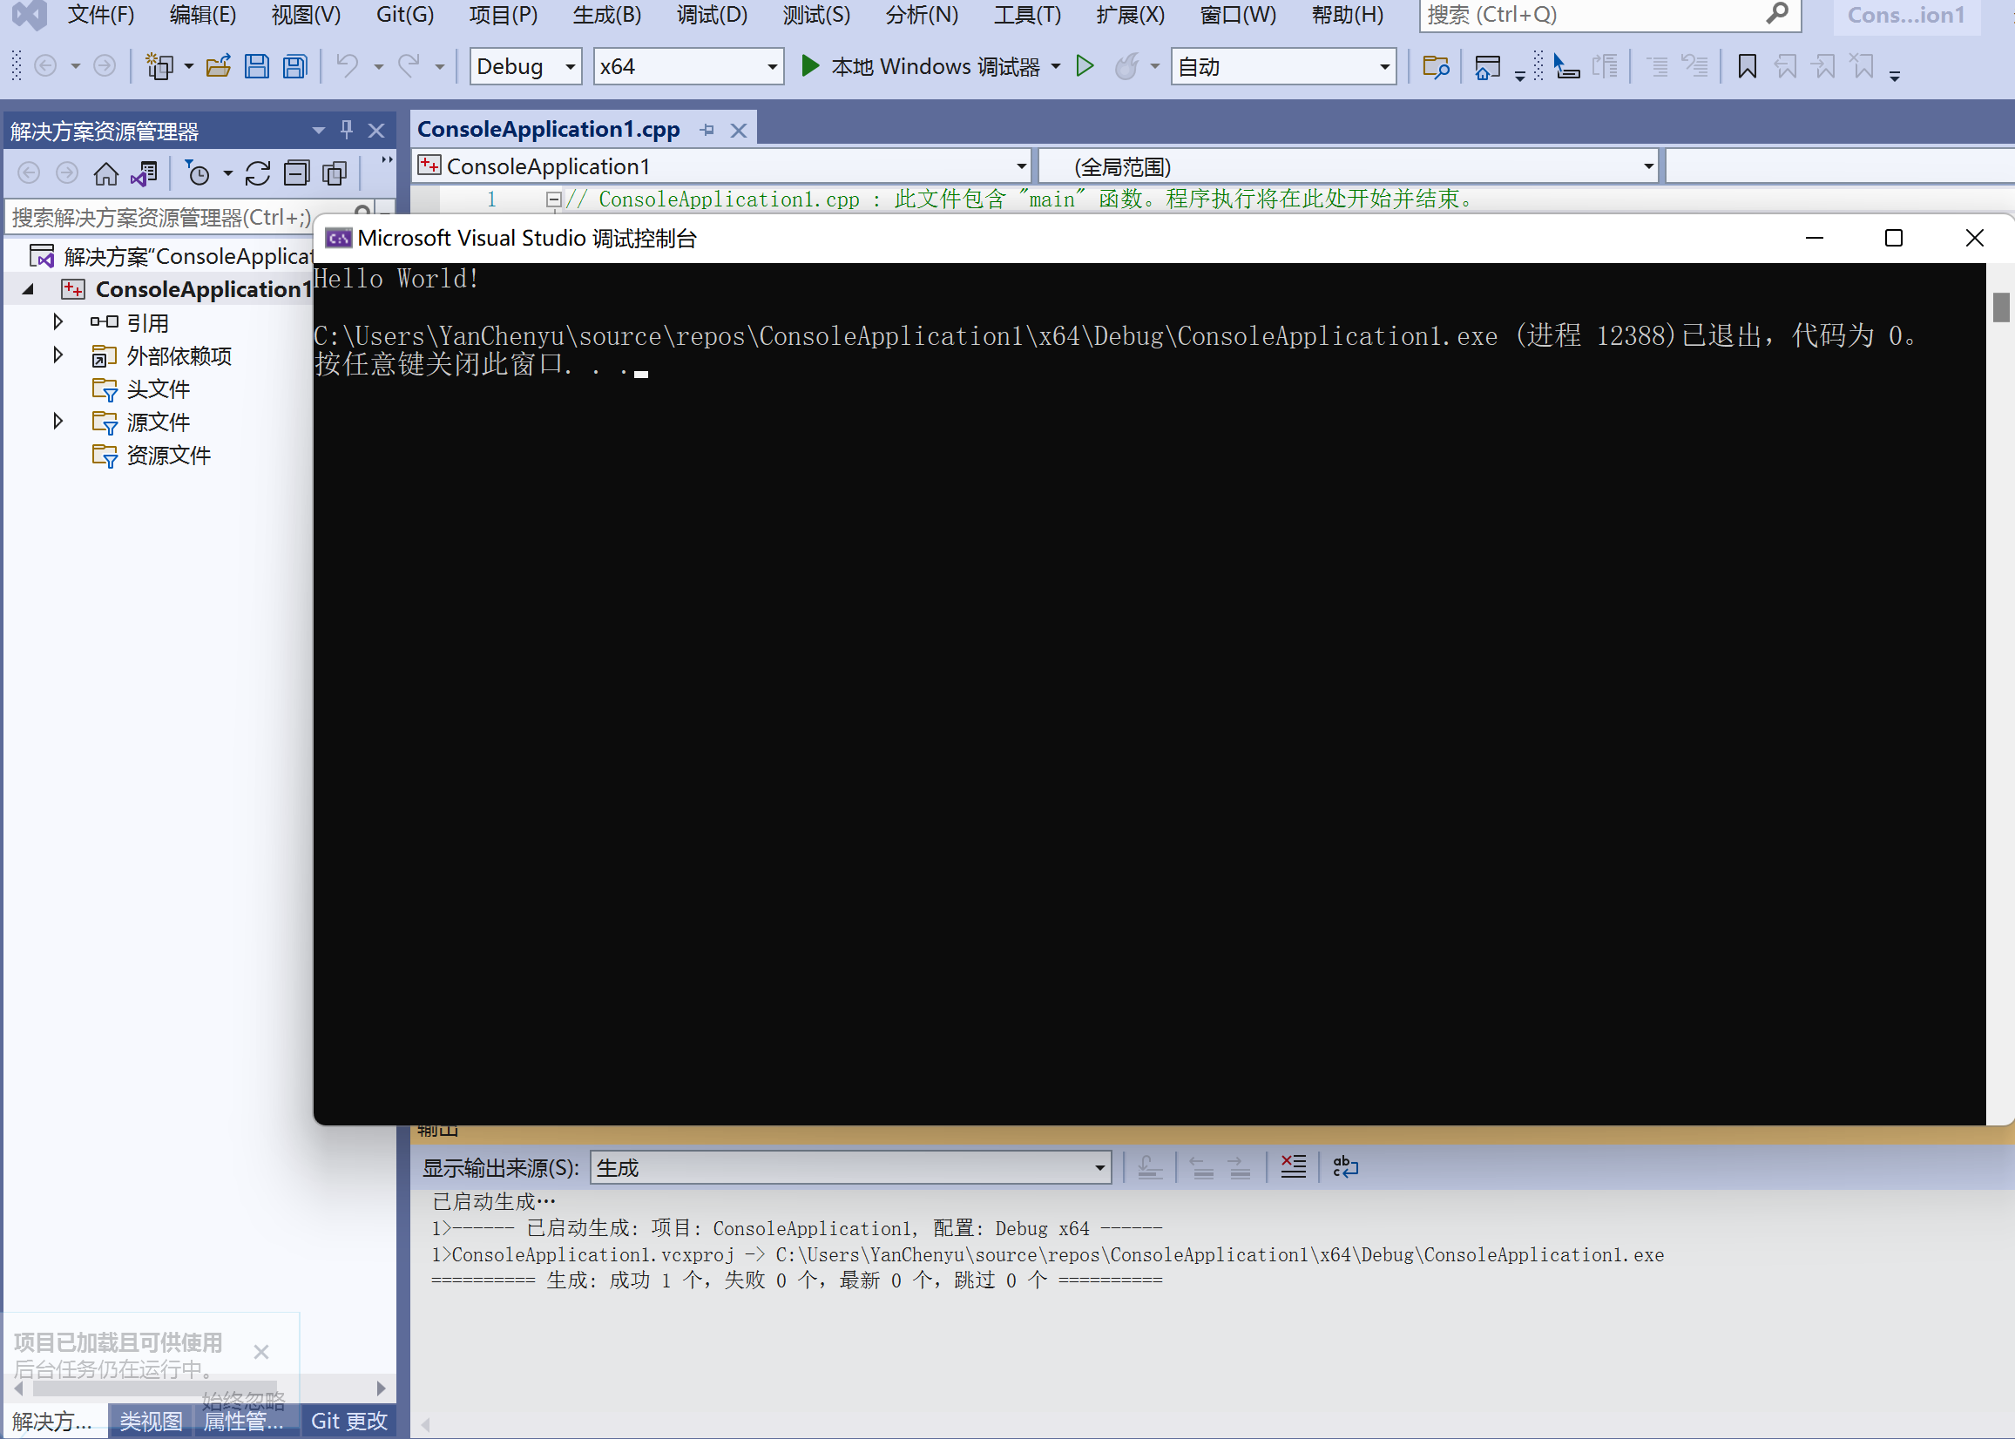Collapse the ConsoleApplication1 project node
This screenshot has width=2015, height=1439.
(29, 289)
